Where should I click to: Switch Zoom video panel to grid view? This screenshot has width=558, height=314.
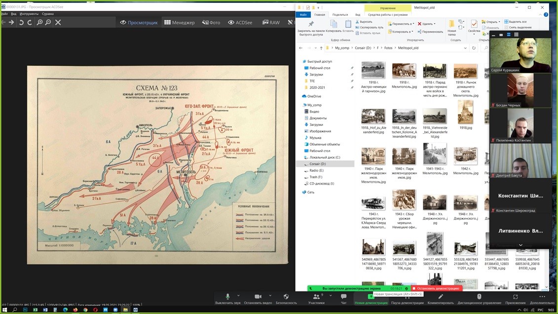coord(517,35)
